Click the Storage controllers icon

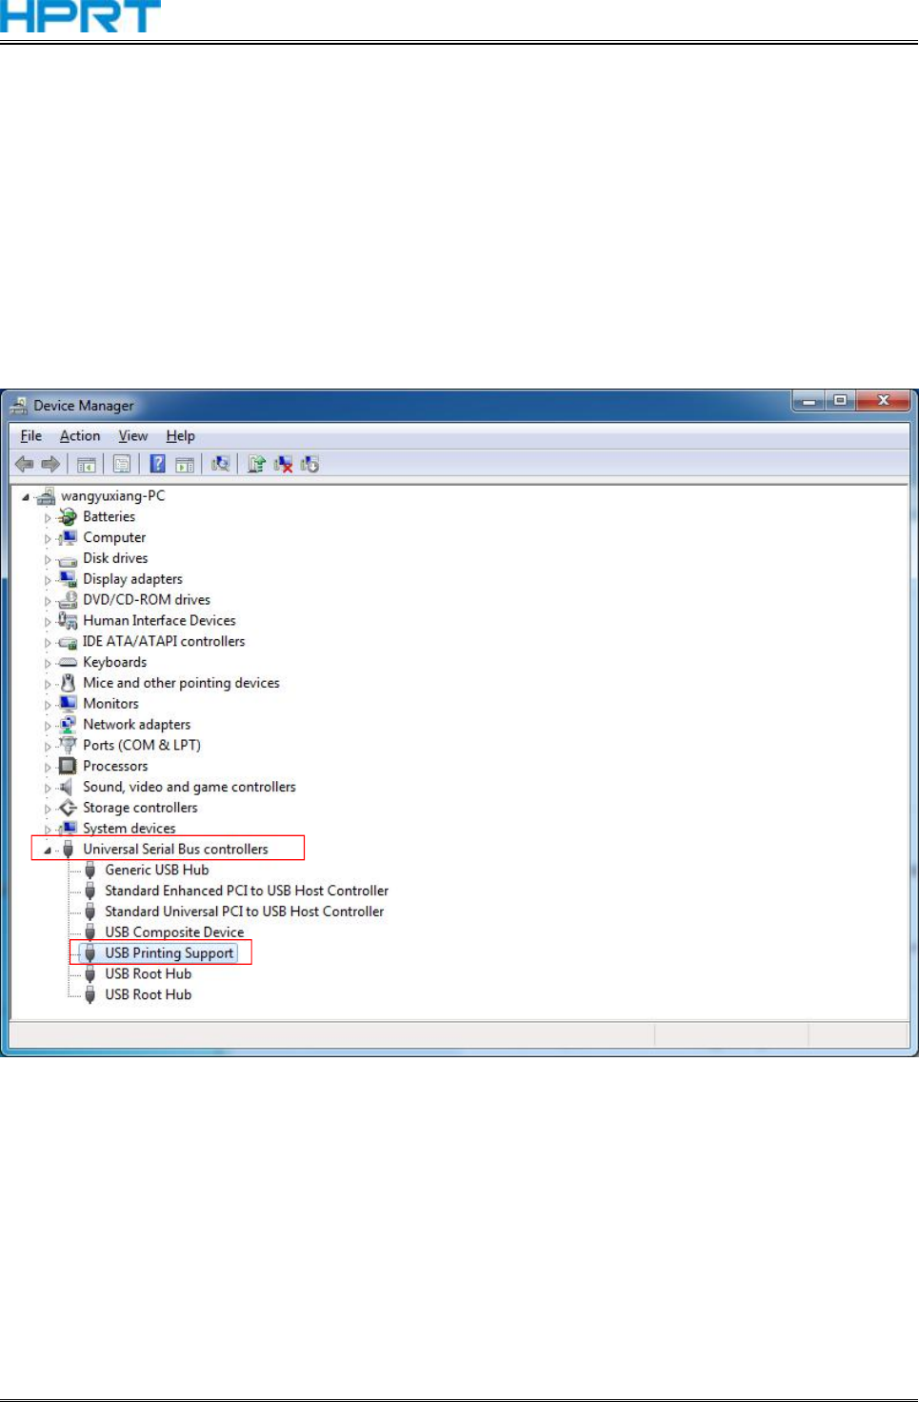point(68,808)
